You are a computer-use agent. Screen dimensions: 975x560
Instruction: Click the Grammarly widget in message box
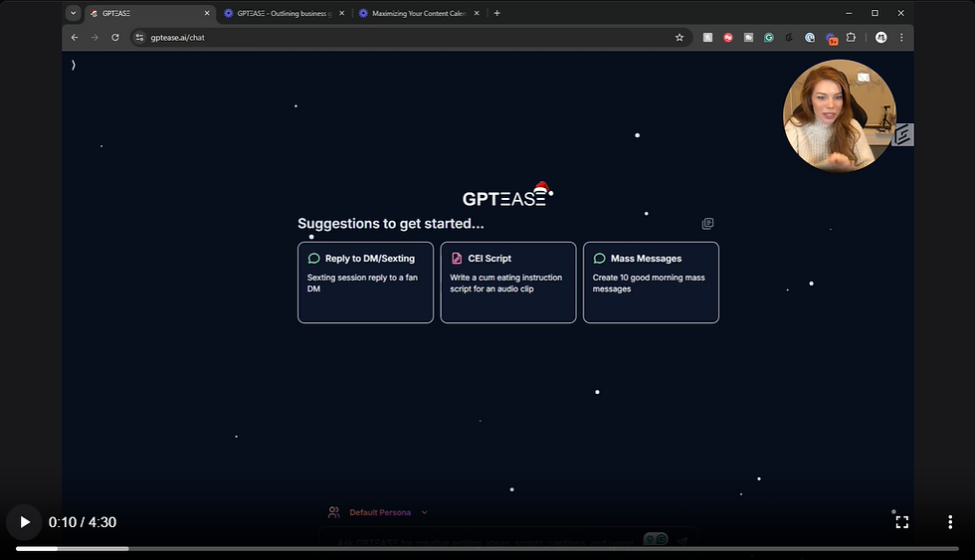click(656, 539)
